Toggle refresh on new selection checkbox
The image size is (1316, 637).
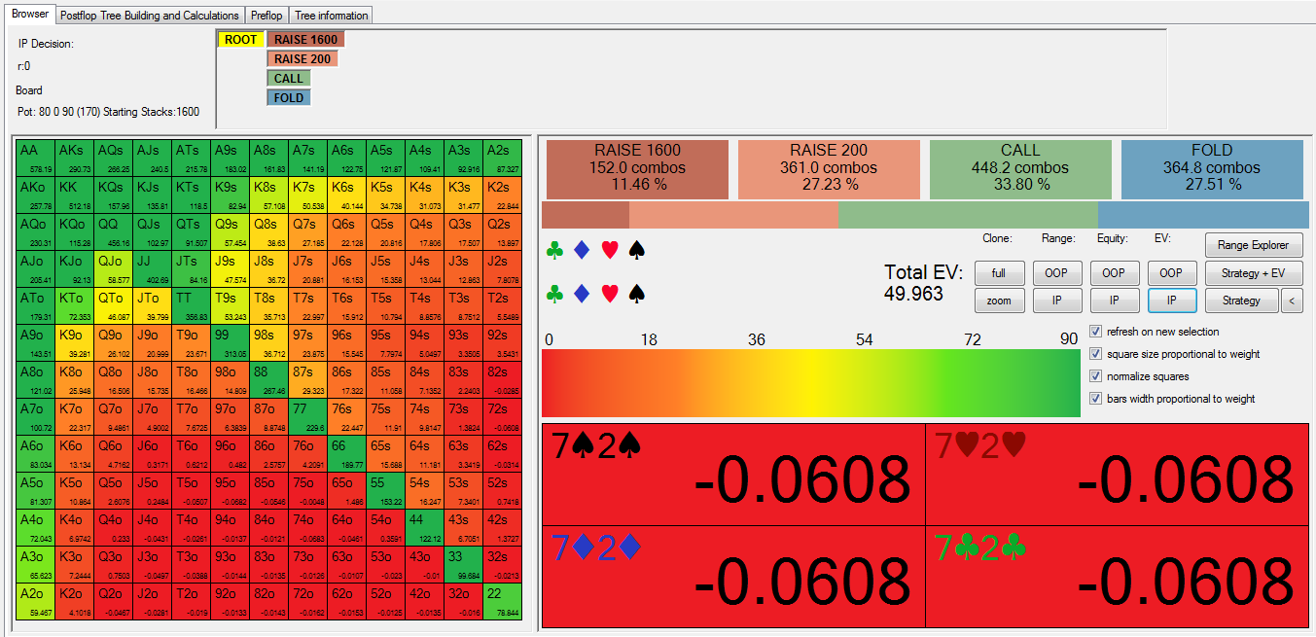(1097, 332)
